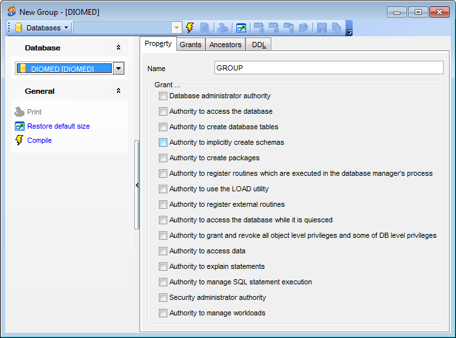Click the Name input field
Viewport: 456px width, 338px height.
click(x=328, y=68)
